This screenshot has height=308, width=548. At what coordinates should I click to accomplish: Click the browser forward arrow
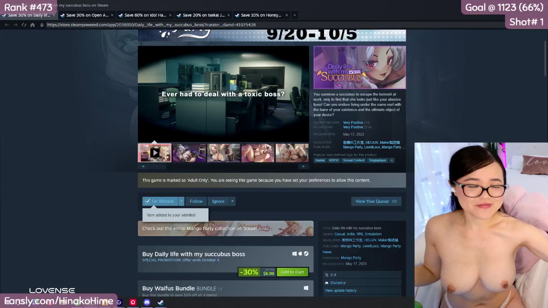point(15,25)
